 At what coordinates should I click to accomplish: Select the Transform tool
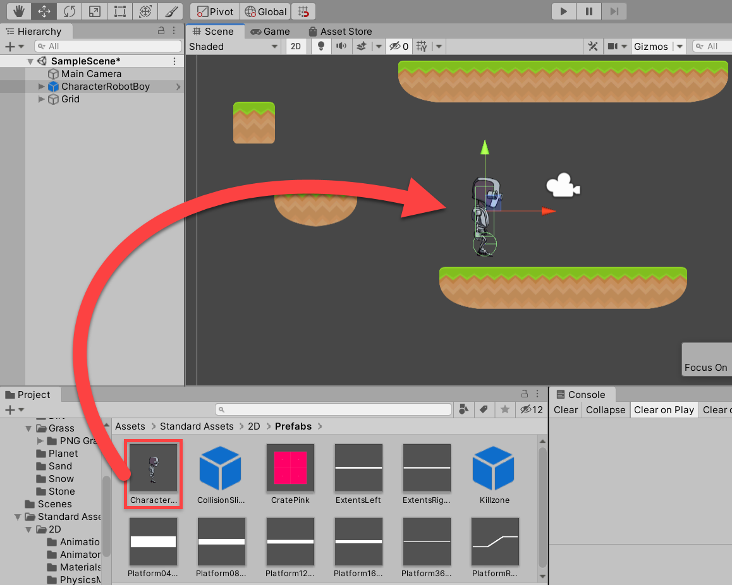tap(145, 11)
